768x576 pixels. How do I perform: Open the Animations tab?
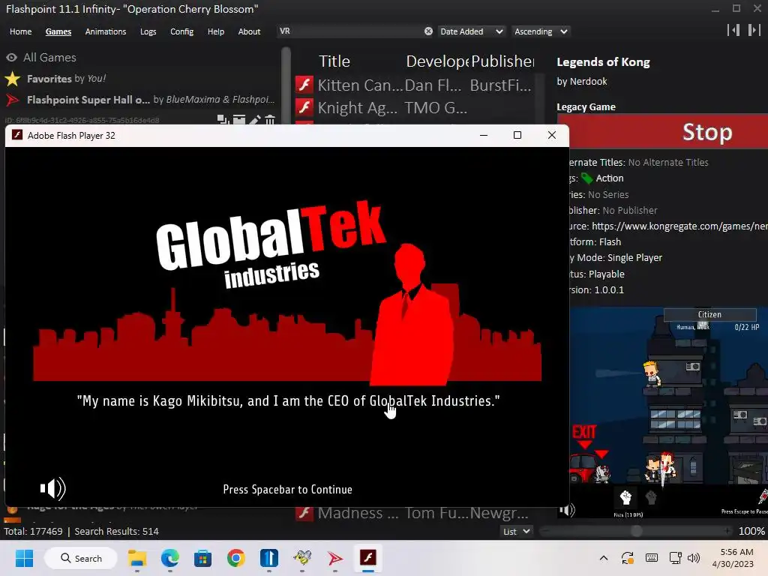[105, 31]
